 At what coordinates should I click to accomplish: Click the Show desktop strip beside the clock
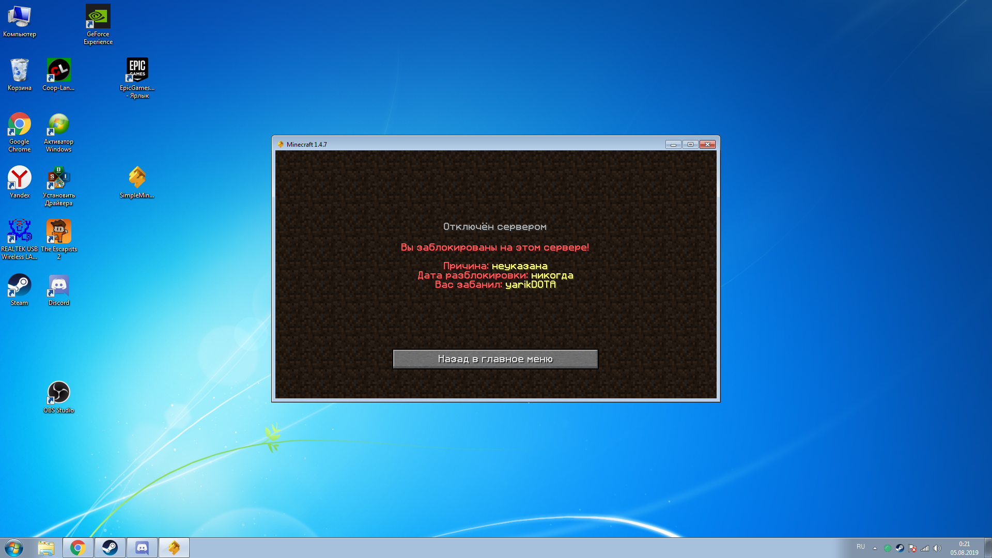point(988,548)
